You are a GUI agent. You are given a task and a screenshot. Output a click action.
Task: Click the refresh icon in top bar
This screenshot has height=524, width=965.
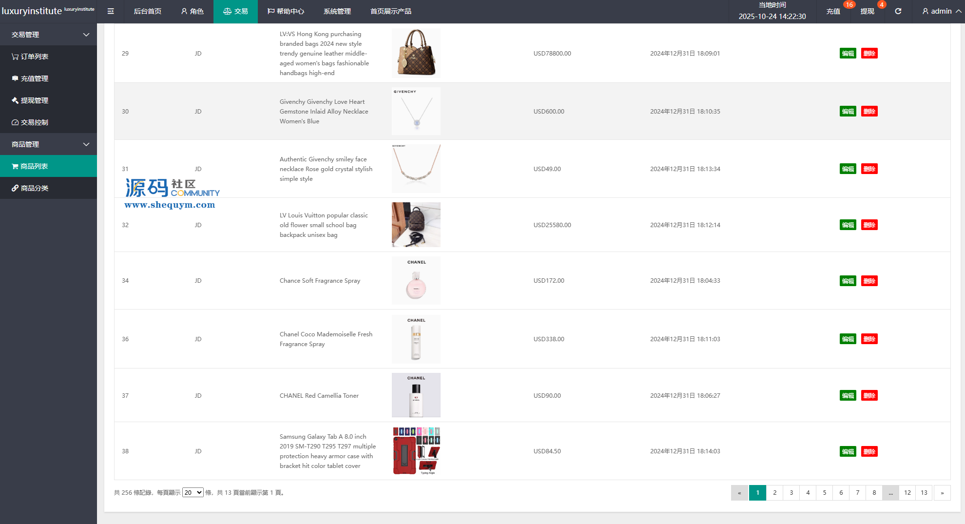898,11
